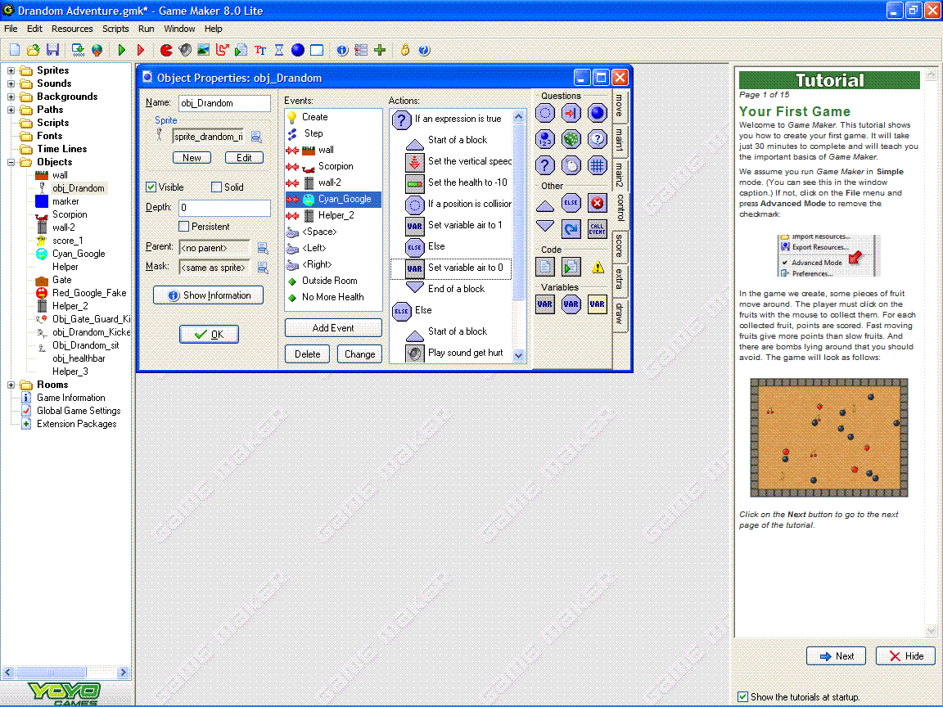The height and width of the screenshot is (707, 943).
Task: Select Red_Google_Fake object in tree
Action: pyautogui.click(x=89, y=293)
